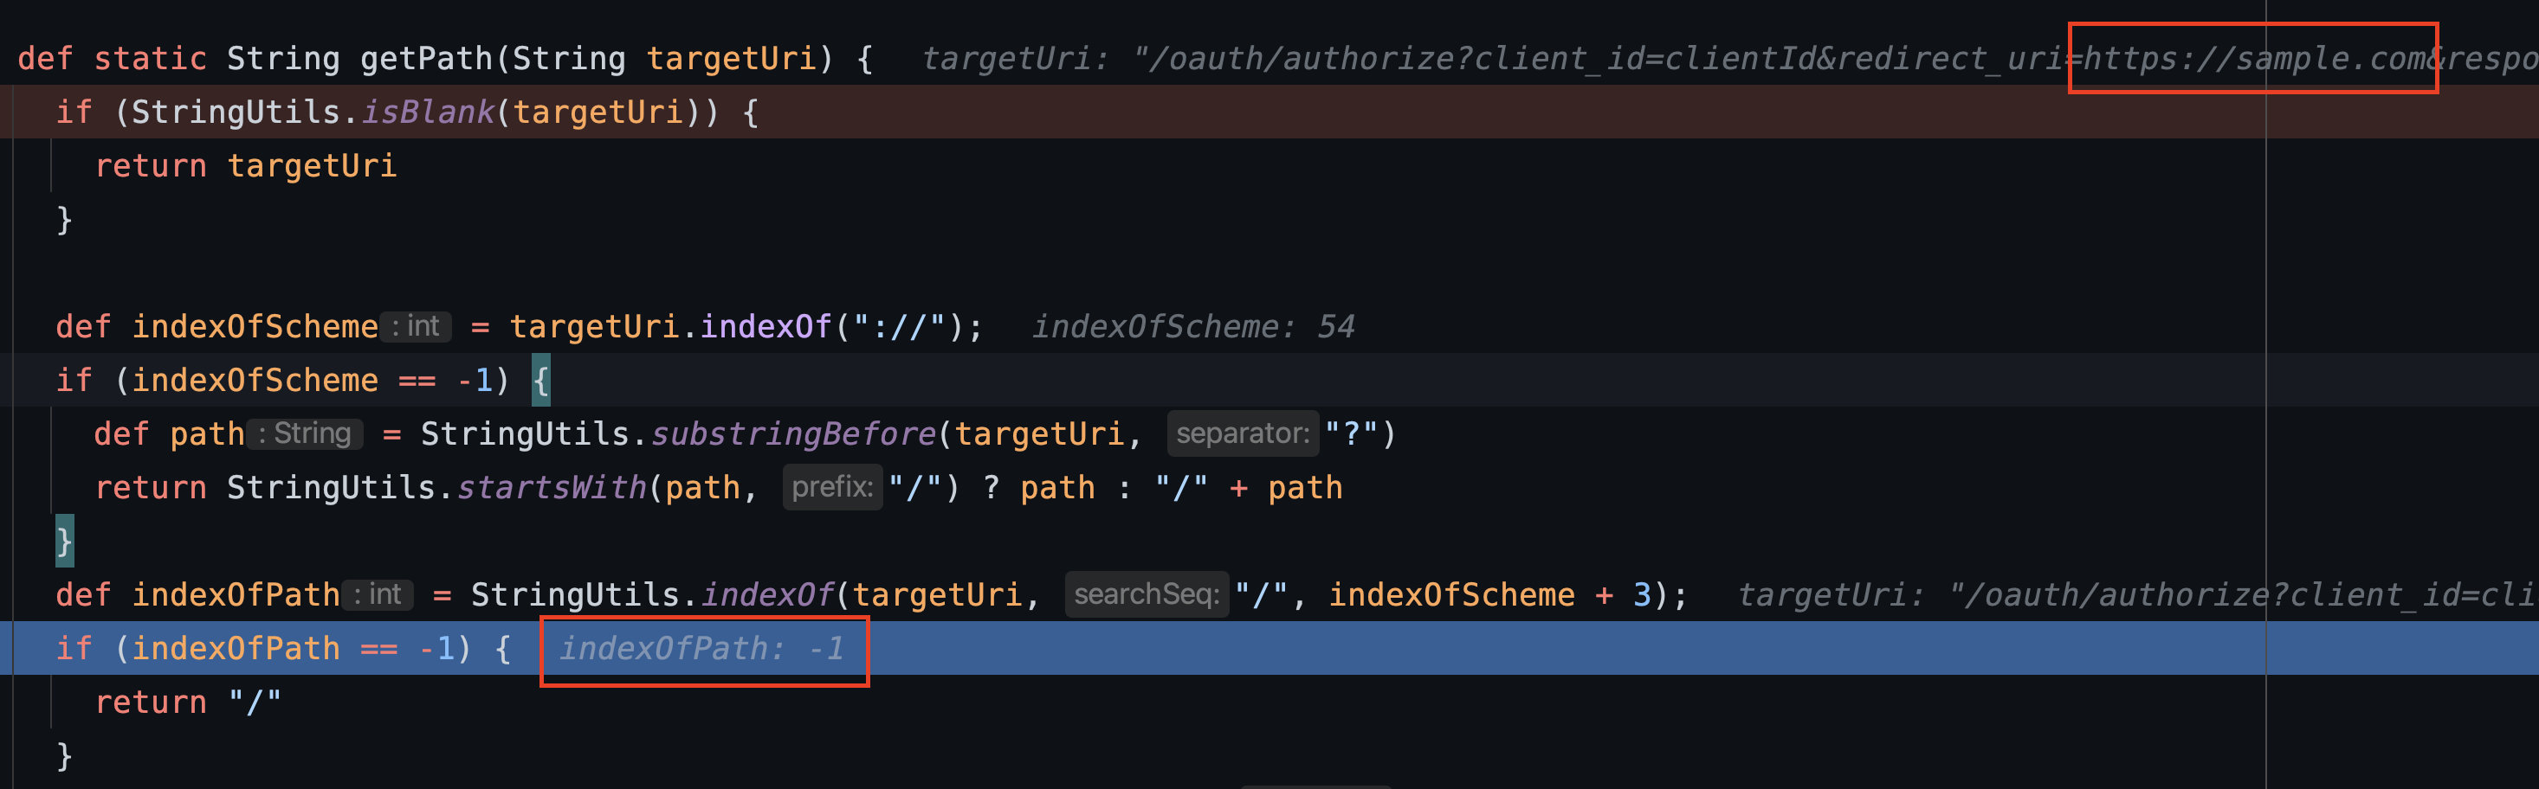Click the red-boxed "indexOfPath: -1" inline value
This screenshot has height=789, width=2539.
pyautogui.click(x=704, y=649)
